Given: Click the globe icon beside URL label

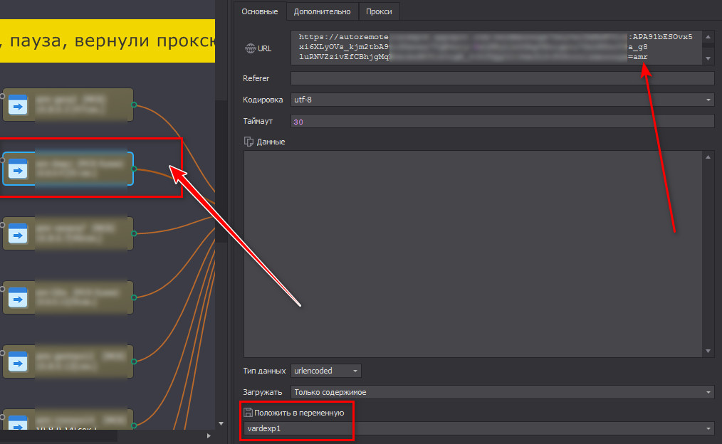Looking at the screenshot, I should coord(250,48).
